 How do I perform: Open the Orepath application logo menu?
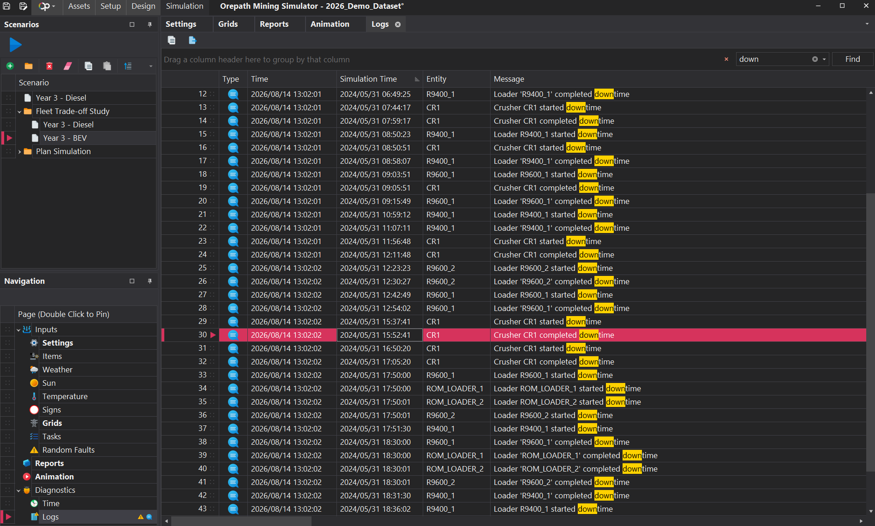click(46, 6)
